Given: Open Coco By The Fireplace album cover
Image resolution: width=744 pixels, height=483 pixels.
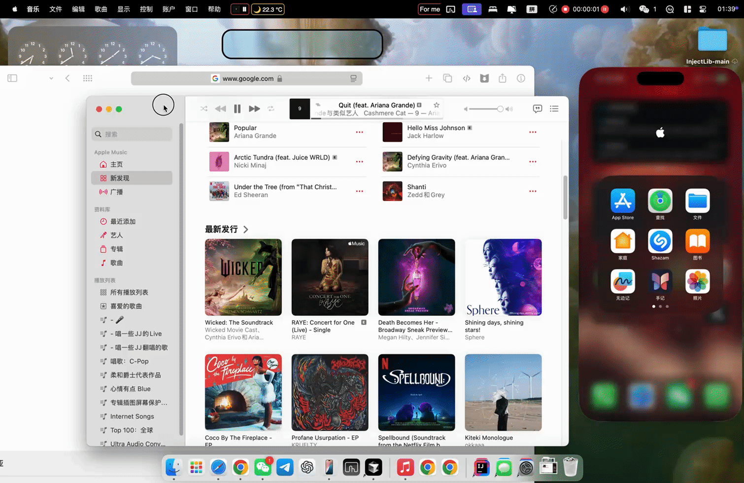Looking at the screenshot, I should coord(243,392).
